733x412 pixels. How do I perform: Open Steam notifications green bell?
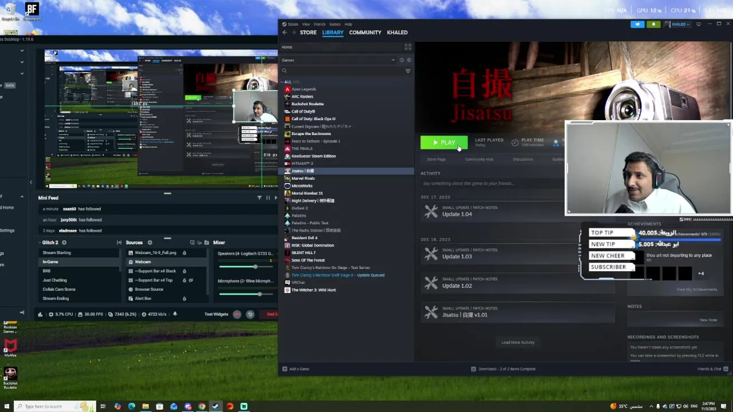[x=653, y=24]
